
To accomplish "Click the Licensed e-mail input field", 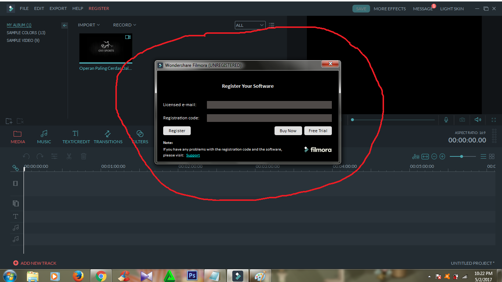I will 269,105.
